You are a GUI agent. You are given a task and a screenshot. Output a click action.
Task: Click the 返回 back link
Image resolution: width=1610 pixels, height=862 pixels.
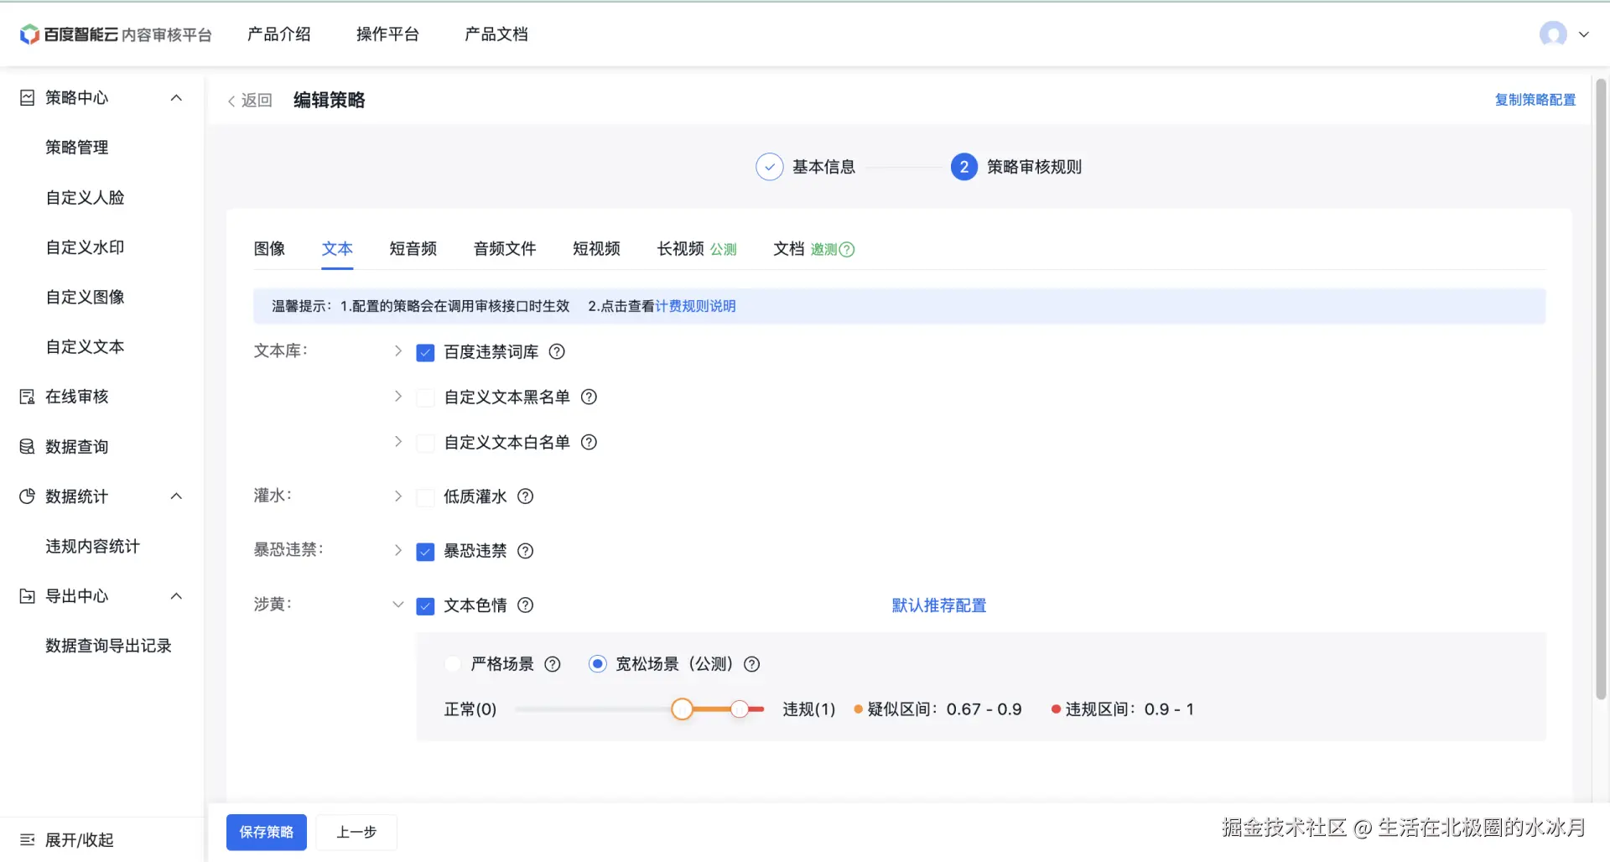(250, 101)
